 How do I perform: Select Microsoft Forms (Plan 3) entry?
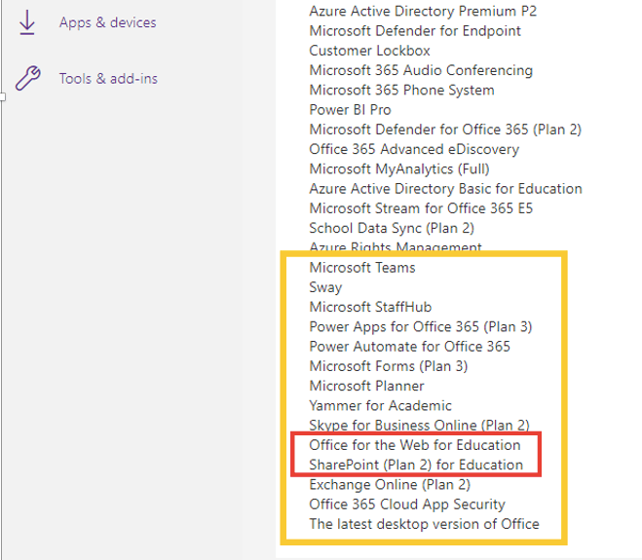(388, 366)
